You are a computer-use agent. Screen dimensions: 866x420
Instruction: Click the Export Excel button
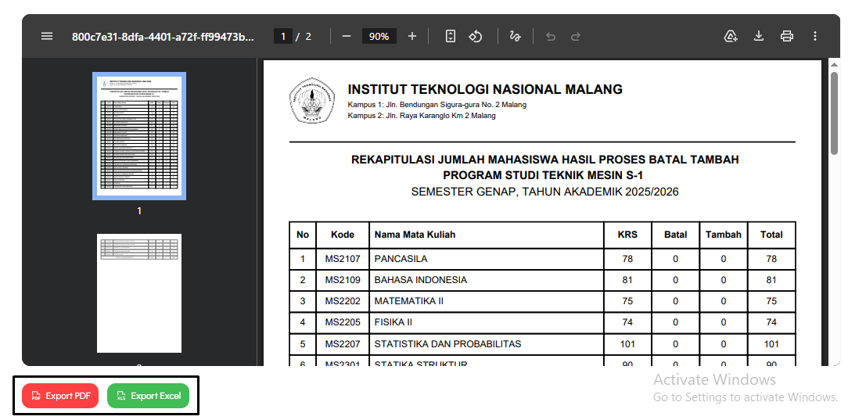[x=148, y=396]
